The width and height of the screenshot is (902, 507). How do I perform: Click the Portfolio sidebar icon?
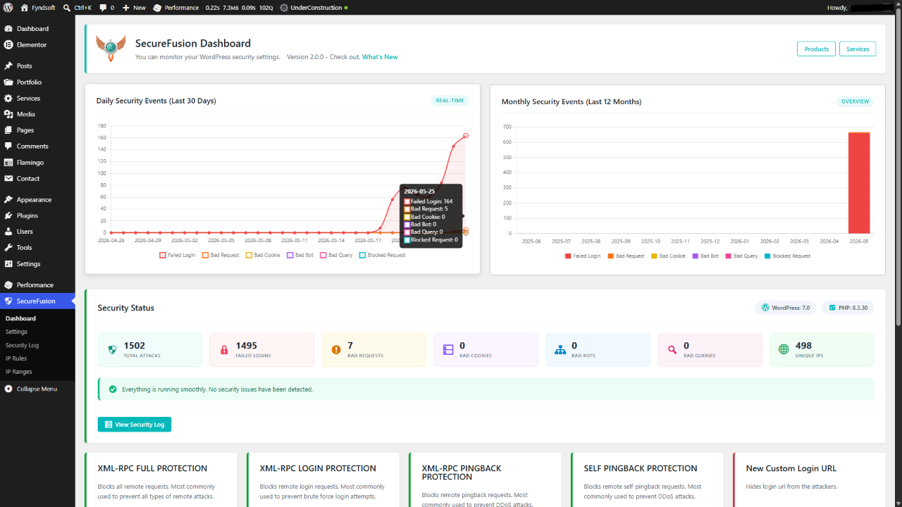8,82
